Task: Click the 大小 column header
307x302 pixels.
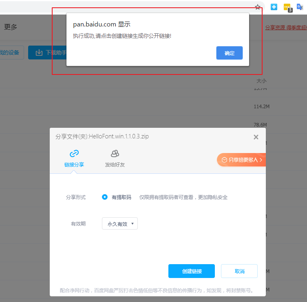Action: point(261,81)
